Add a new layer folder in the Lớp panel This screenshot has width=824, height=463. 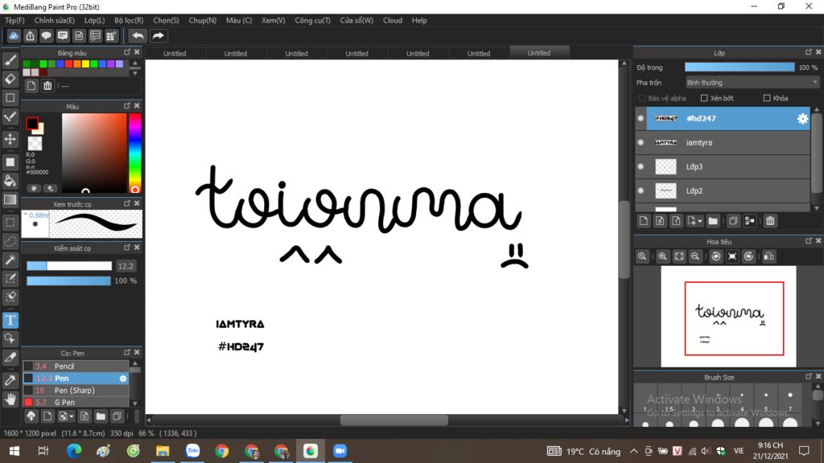point(713,221)
